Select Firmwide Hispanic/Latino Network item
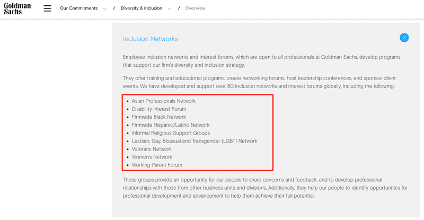The image size is (424, 220). (170, 125)
